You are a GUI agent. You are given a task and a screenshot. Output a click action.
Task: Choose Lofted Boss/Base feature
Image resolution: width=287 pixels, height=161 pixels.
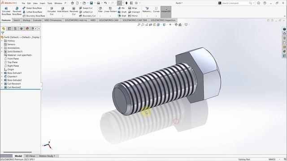pyautogui.click(x=32, y=12)
